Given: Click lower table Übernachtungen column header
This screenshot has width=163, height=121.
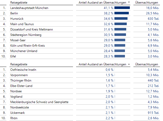Looking at the screenshot, I should click(x=147, y=64).
